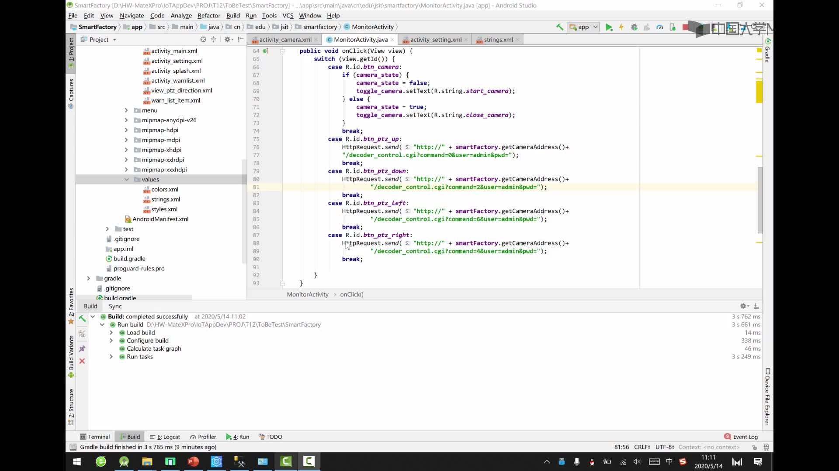Screen dimensions: 839x471
Task: Open the Android profiler toolbar icon
Action: pos(660,27)
